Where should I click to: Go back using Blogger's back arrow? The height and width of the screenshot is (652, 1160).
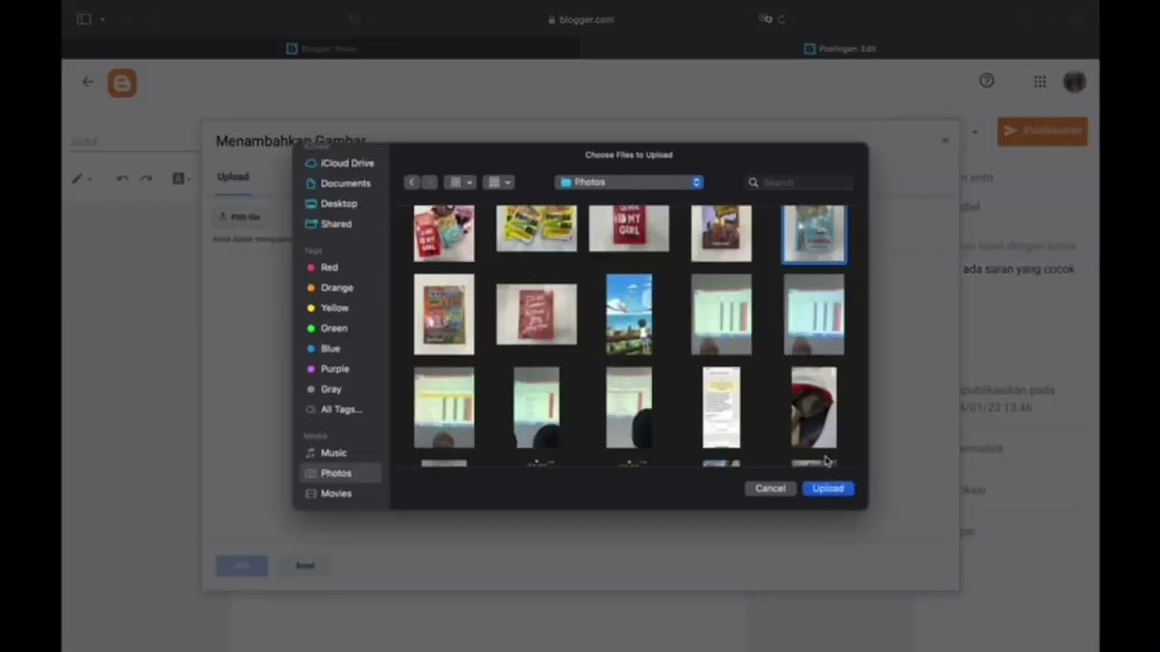click(x=87, y=81)
